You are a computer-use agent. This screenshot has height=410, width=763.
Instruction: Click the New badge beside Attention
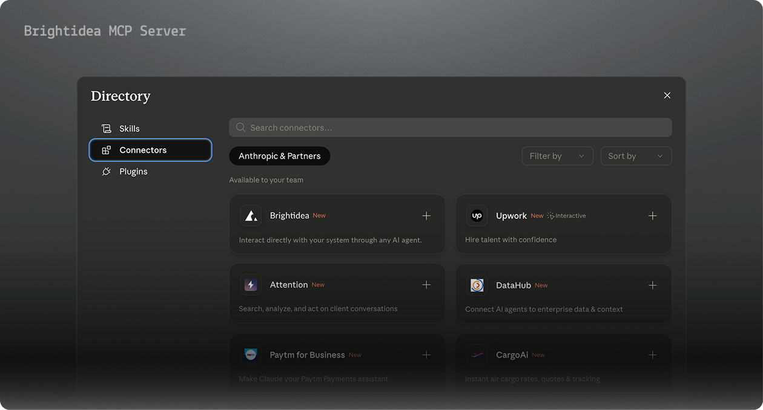318,285
